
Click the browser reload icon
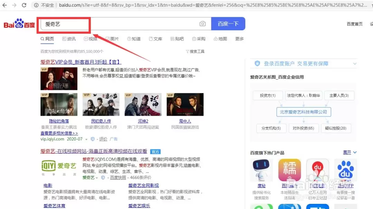tap(24, 5)
